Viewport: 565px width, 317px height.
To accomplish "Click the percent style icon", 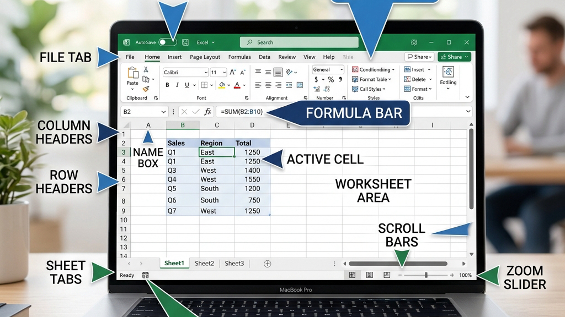I will coord(331,79).
